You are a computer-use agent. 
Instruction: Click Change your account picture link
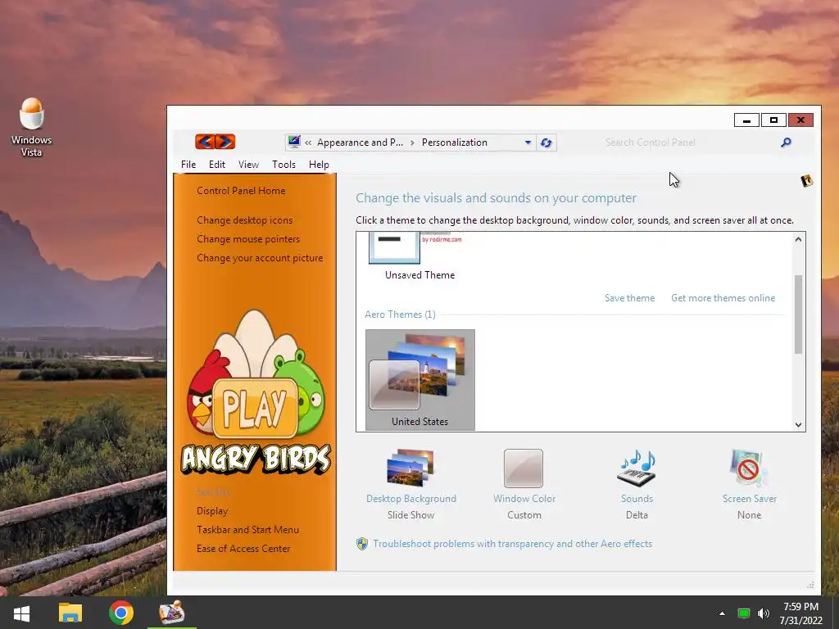(260, 258)
